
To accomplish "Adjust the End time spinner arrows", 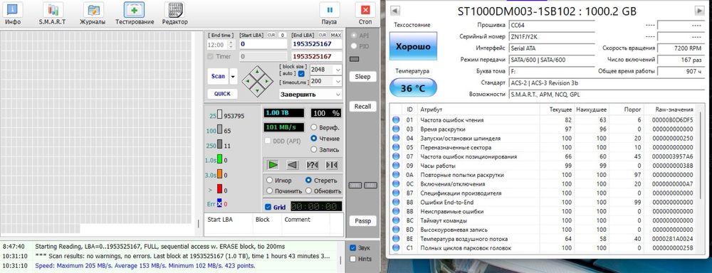I will pyautogui.click(x=231, y=45).
